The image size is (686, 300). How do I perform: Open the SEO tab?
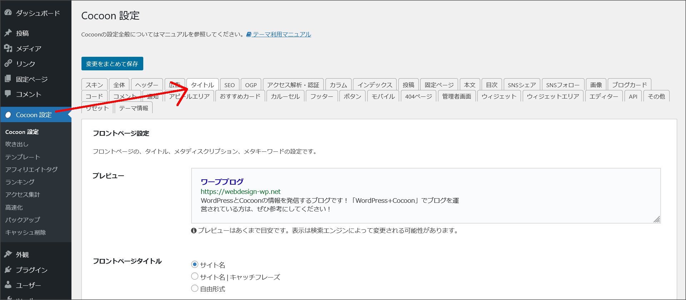click(229, 85)
